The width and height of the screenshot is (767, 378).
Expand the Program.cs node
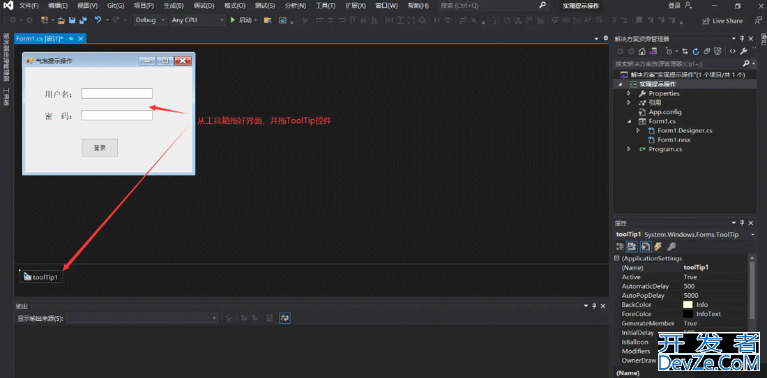pyautogui.click(x=629, y=149)
